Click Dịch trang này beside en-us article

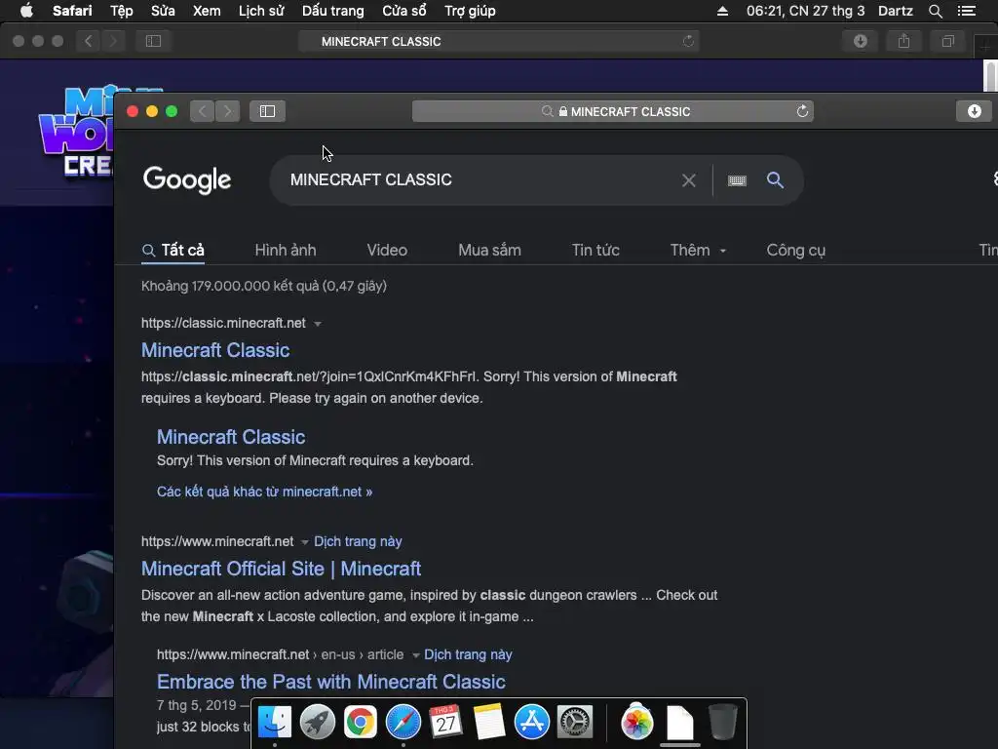[468, 654]
